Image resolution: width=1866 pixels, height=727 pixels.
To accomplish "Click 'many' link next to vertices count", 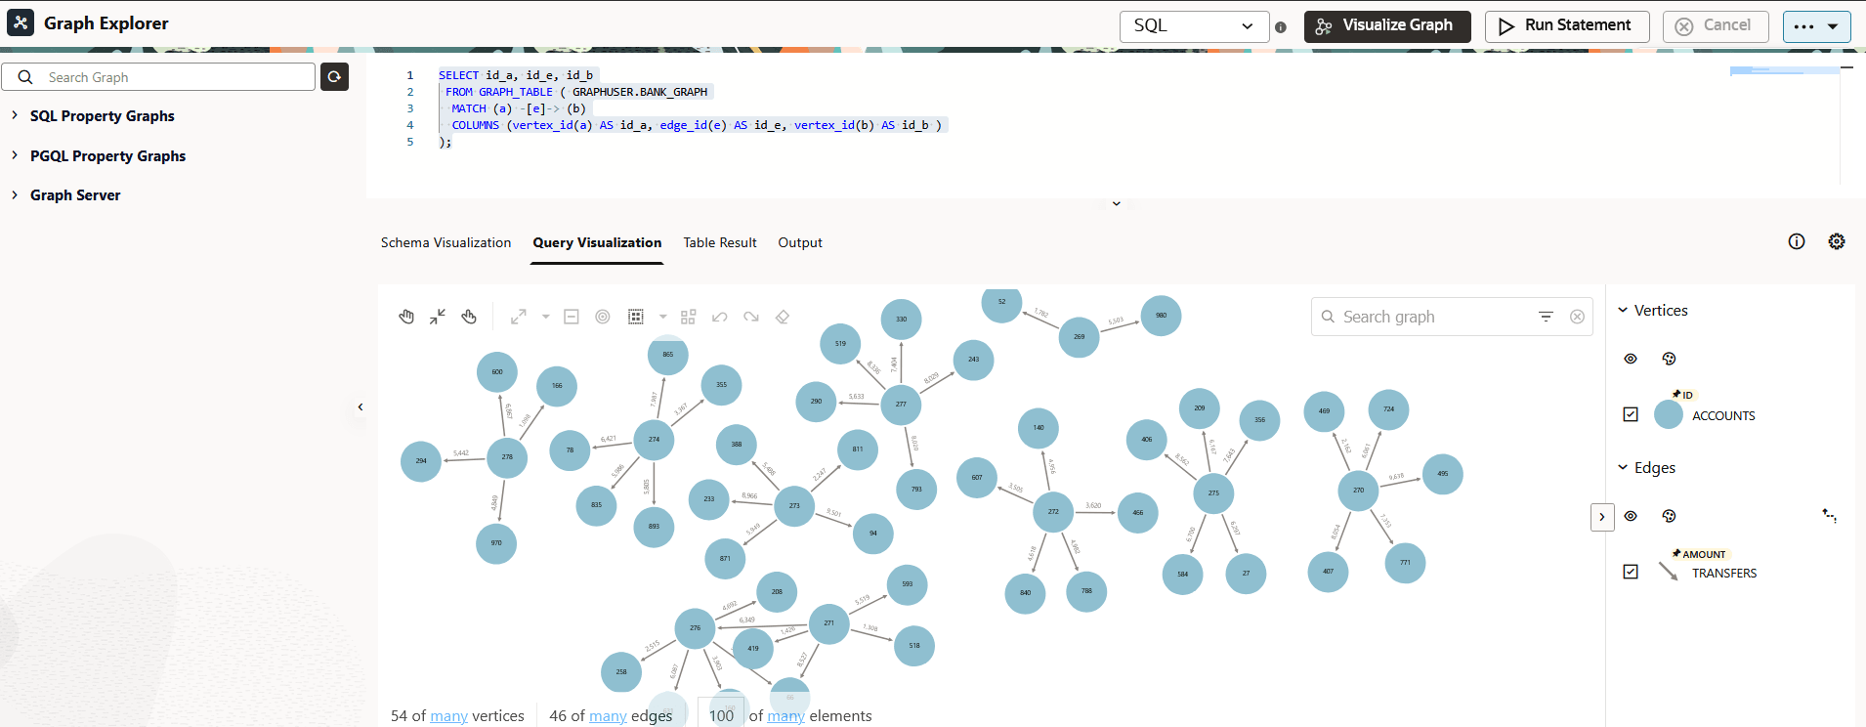I will (x=448, y=716).
